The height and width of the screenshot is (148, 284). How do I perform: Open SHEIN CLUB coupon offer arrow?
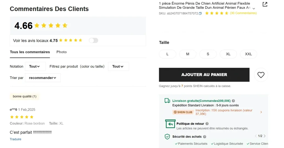(261, 112)
